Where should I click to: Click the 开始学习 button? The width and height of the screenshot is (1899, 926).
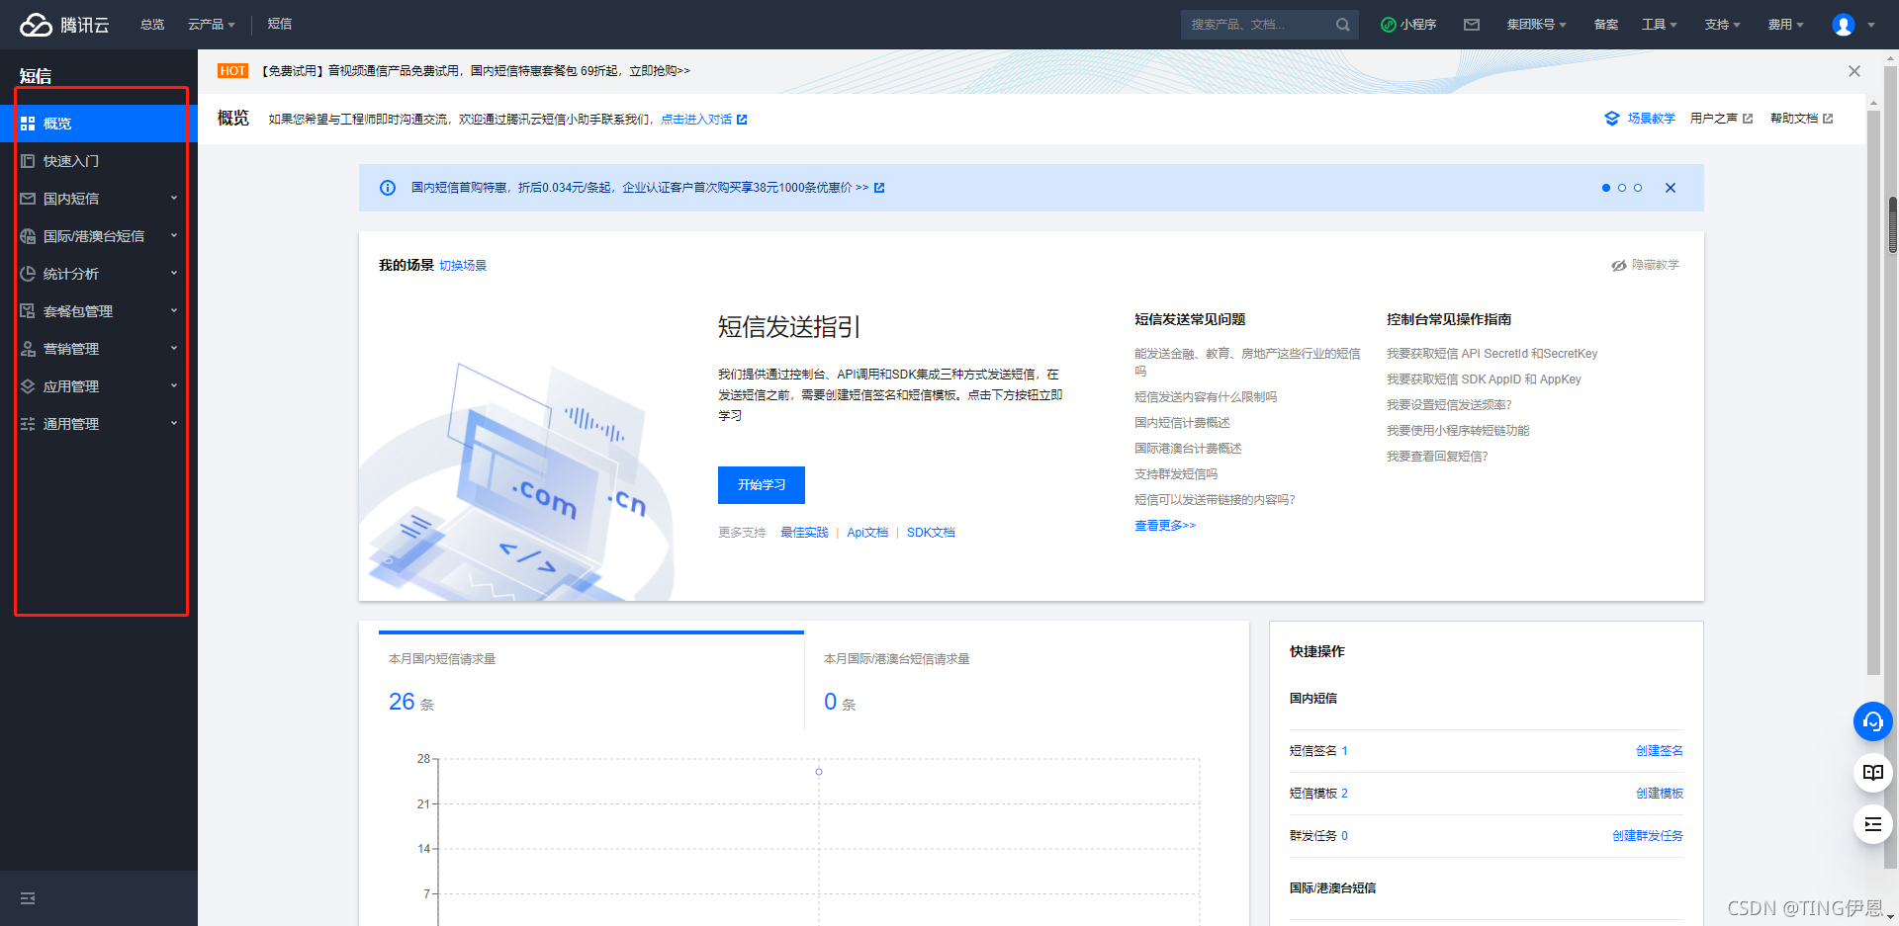pyautogui.click(x=762, y=485)
